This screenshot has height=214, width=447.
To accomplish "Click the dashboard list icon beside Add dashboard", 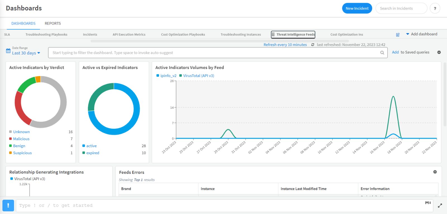I will tap(398, 35).
